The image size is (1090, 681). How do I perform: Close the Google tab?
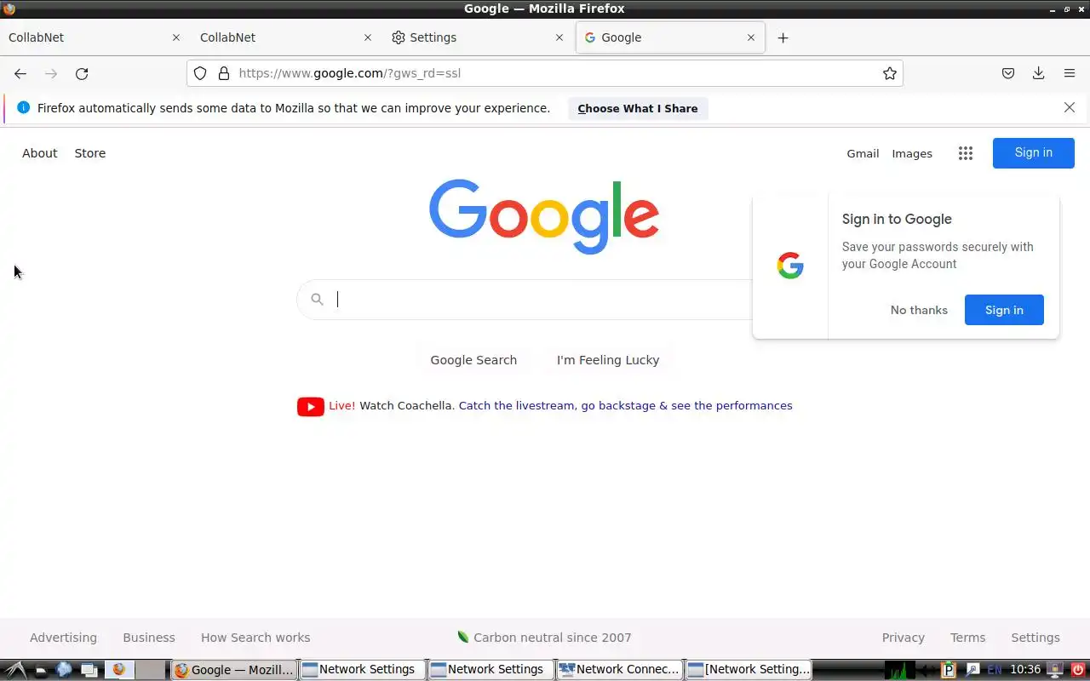(751, 37)
